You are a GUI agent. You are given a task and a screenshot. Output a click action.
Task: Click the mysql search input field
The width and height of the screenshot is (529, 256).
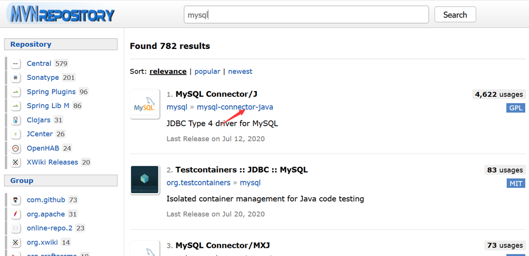[306, 15]
